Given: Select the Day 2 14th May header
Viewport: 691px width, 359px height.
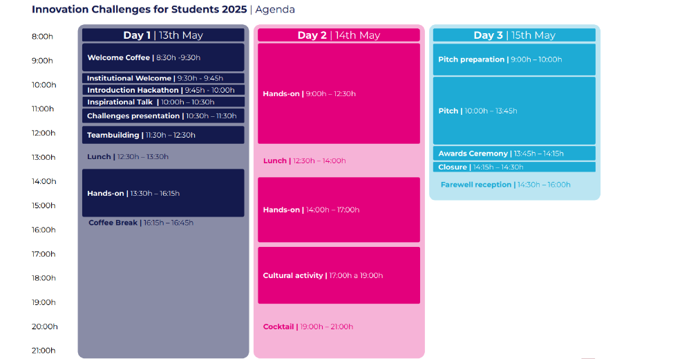Looking at the screenshot, I should [x=339, y=35].
